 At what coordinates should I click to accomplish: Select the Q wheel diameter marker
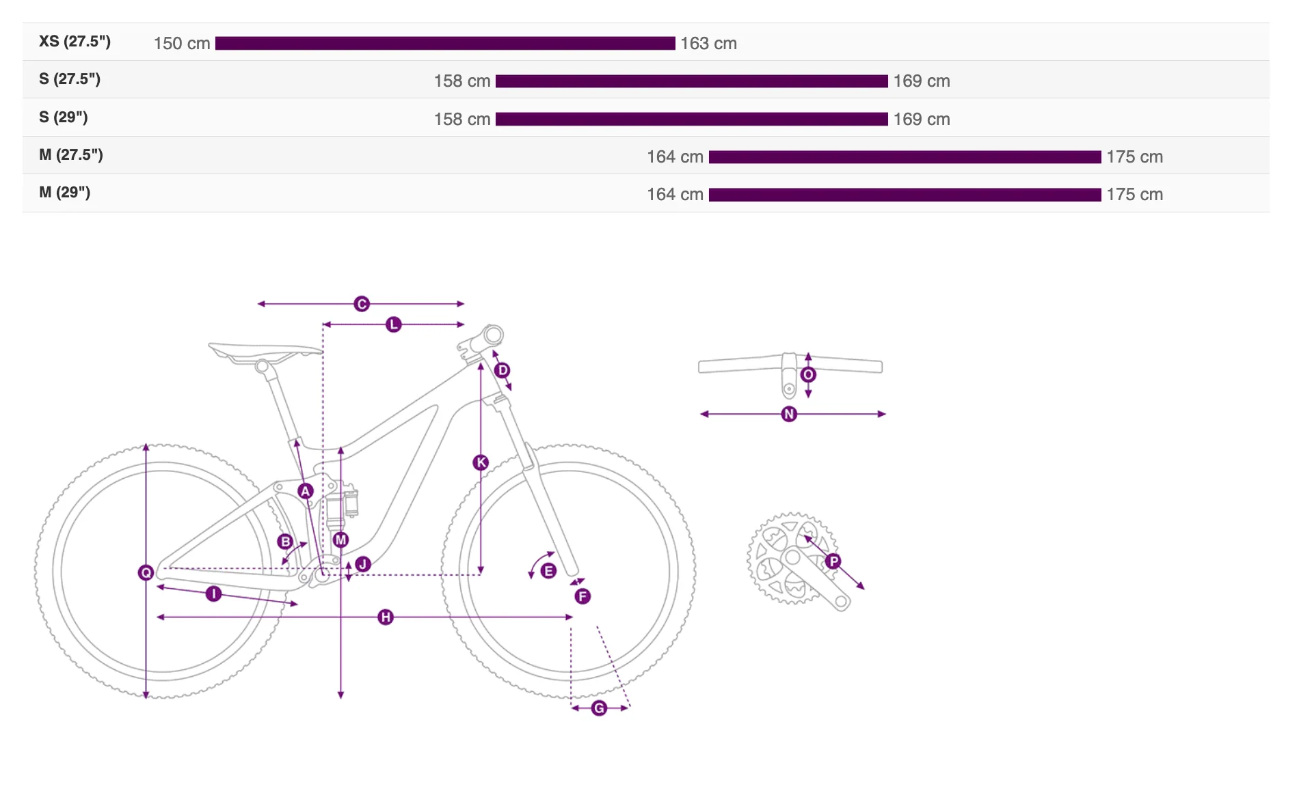tap(146, 572)
